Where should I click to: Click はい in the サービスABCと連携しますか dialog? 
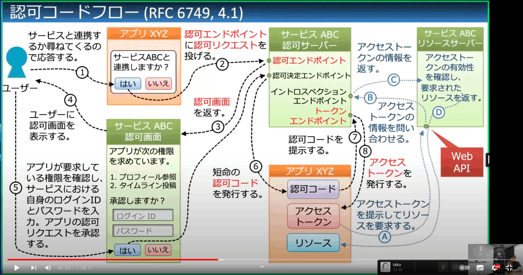[x=128, y=84]
